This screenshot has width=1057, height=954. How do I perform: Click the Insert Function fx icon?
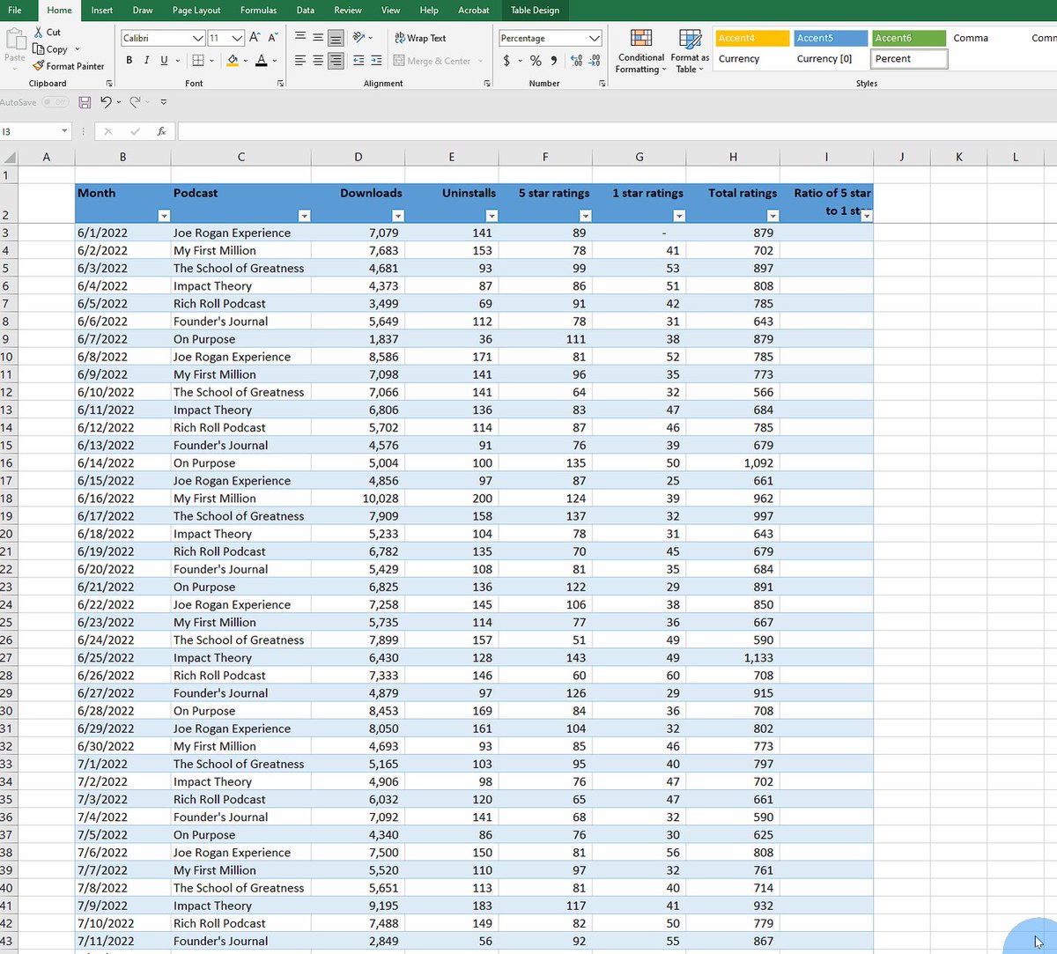pyautogui.click(x=161, y=131)
